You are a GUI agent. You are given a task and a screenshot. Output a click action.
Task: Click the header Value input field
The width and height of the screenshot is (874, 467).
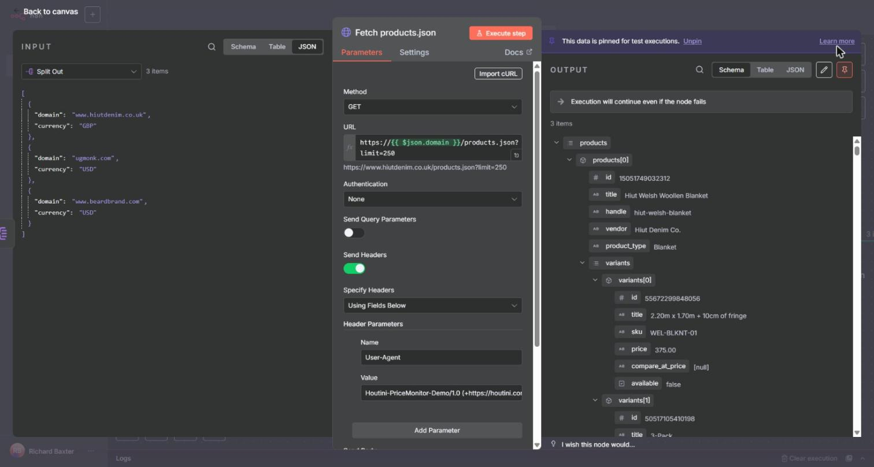[441, 393]
